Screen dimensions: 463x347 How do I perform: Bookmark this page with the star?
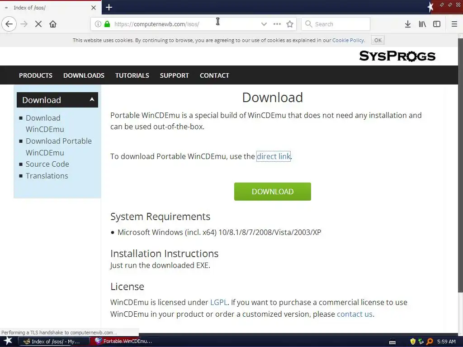pos(290,24)
